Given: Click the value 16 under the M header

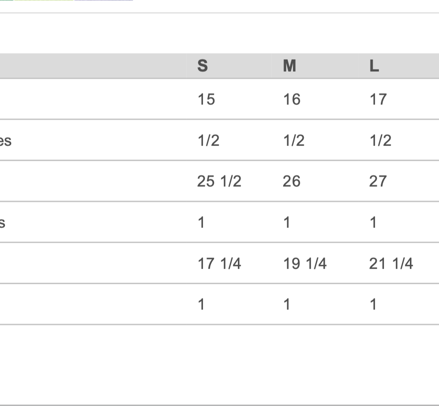Looking at the screenshot, I should point(292,99).
